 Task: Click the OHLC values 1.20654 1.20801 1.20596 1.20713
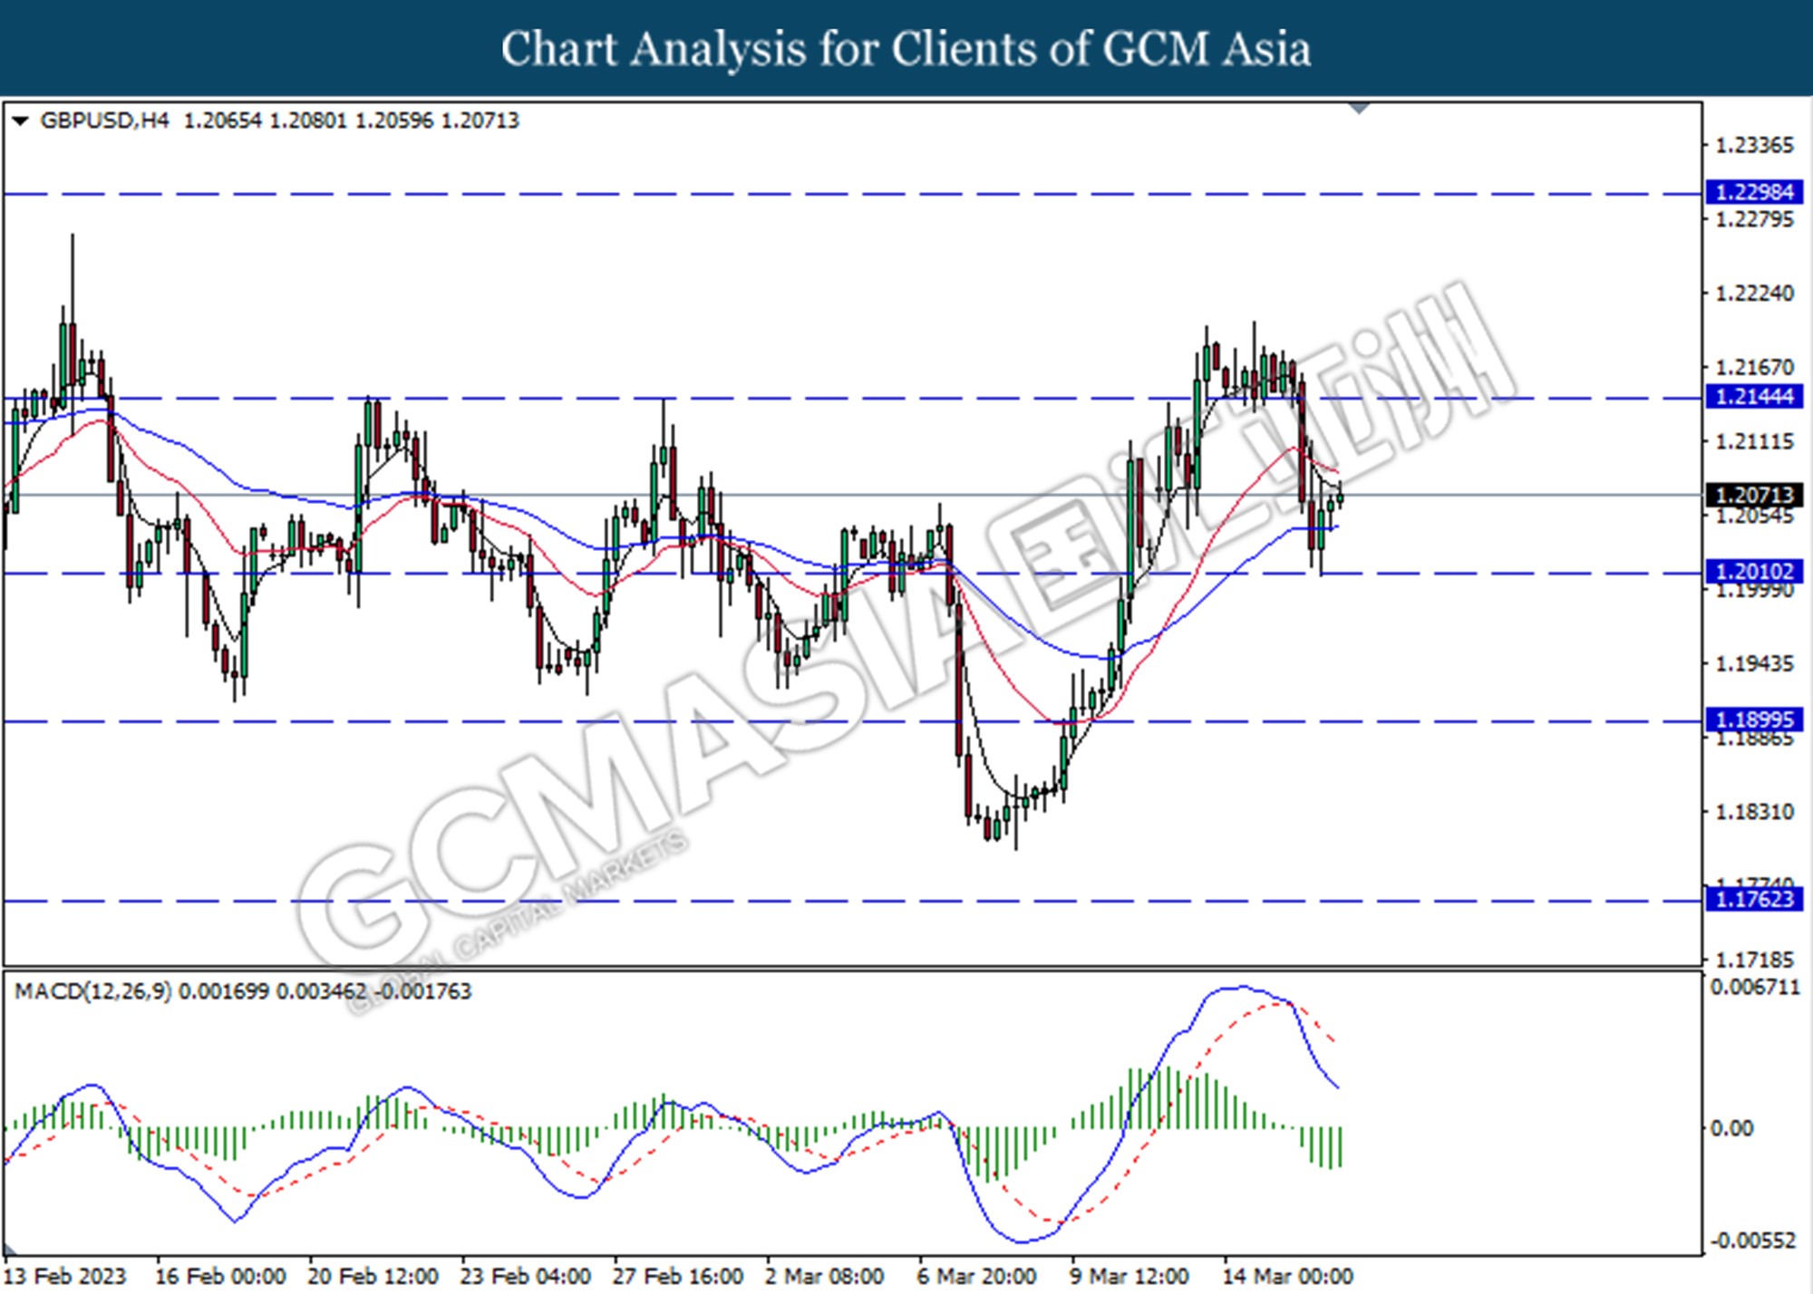click(351, 121)
